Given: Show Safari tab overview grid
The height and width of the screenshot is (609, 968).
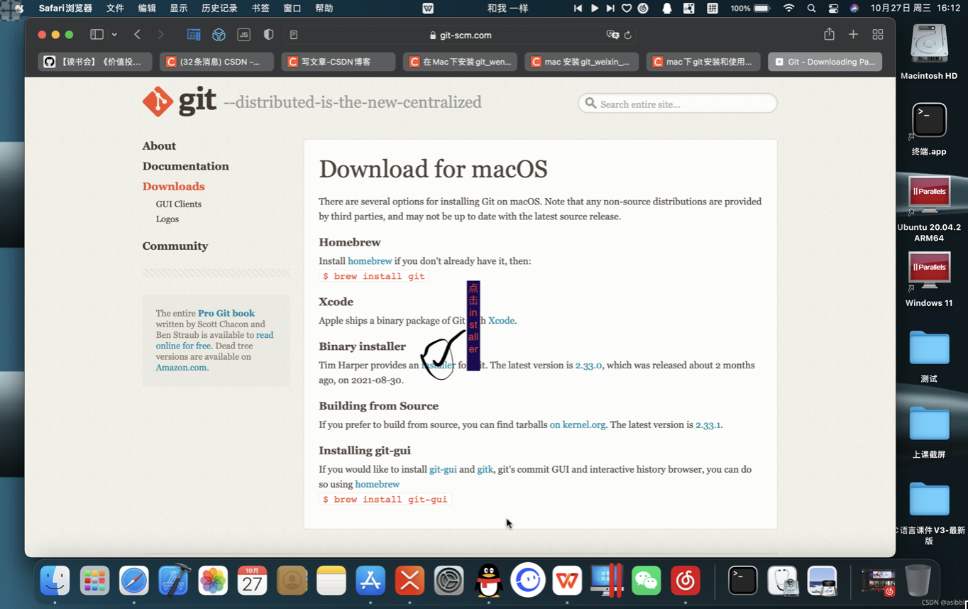Looking at the screenshot, I should coord(878,34).
